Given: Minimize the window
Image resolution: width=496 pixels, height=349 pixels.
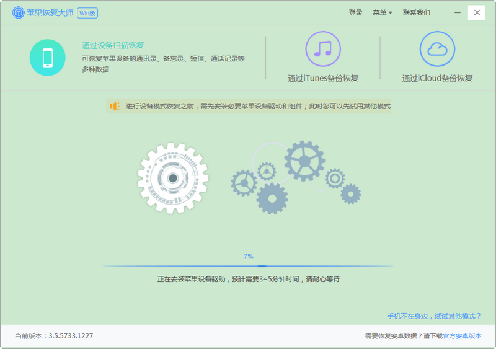Looking at the screenshot, I should tap(458, 12).
